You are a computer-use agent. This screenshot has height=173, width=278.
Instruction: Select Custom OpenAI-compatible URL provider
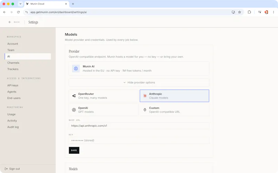point(174,110)
